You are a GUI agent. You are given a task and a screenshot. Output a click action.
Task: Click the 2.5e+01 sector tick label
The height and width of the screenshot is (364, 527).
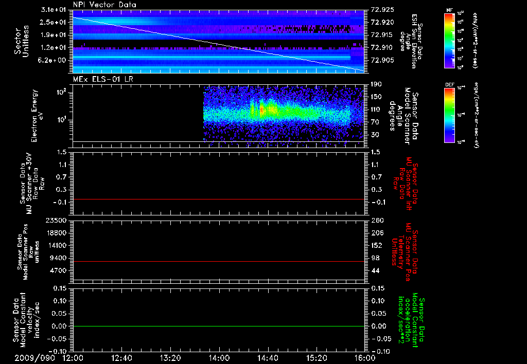coord(54,22)
